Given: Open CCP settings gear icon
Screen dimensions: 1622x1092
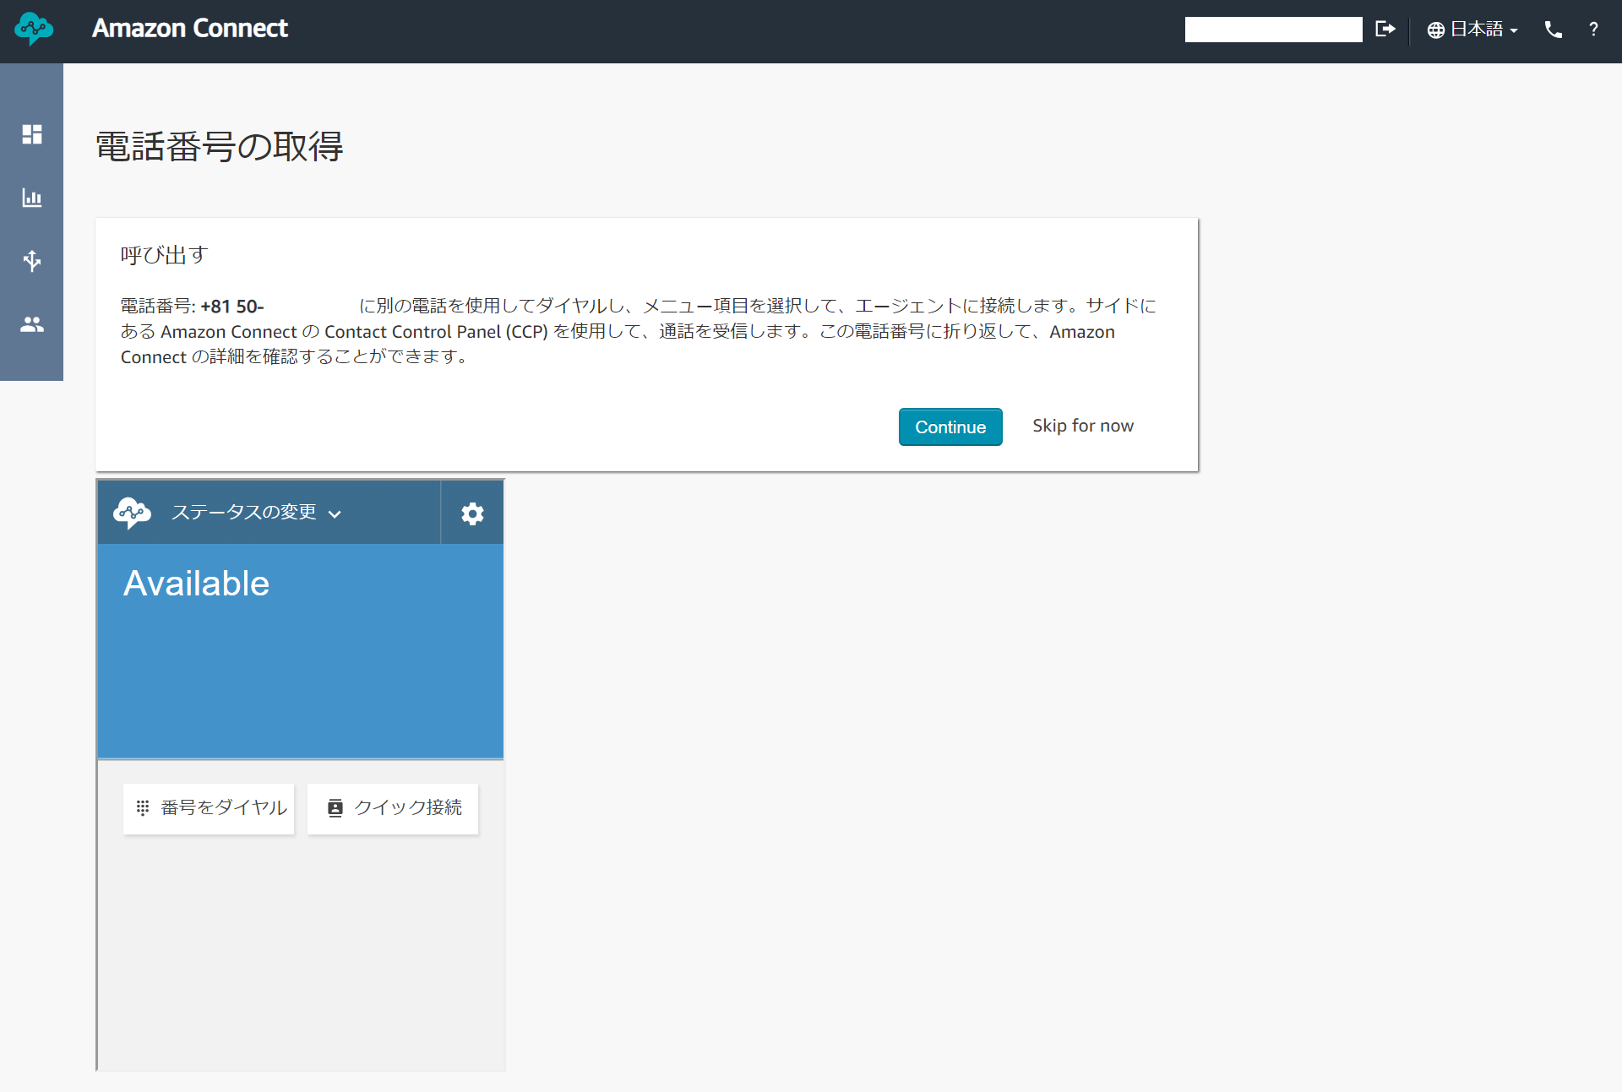Looking at the screenshot, I should pyautogui.click(x=472, y=513).
